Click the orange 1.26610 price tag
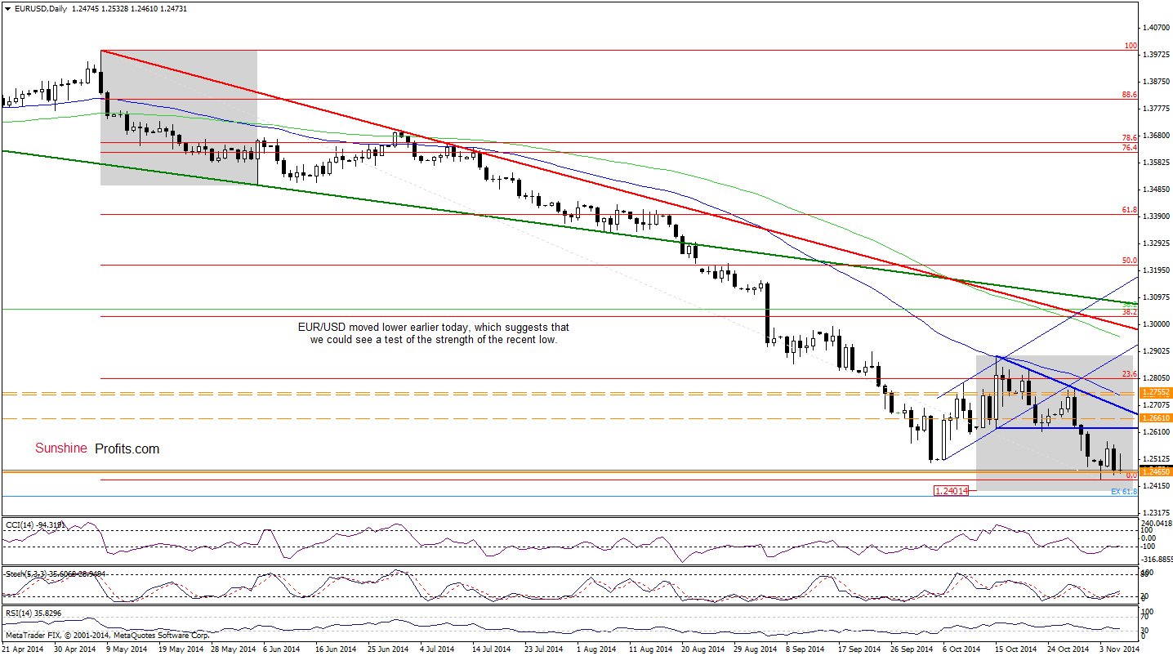Screen dimensions: 1173x656 click(x=1157, y=418)
